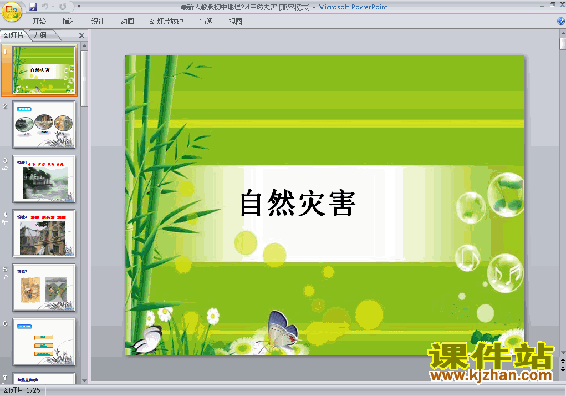Open the 开始 ribbon tab
The height and width of the screenshot is (396, 566).
[39, 21]
